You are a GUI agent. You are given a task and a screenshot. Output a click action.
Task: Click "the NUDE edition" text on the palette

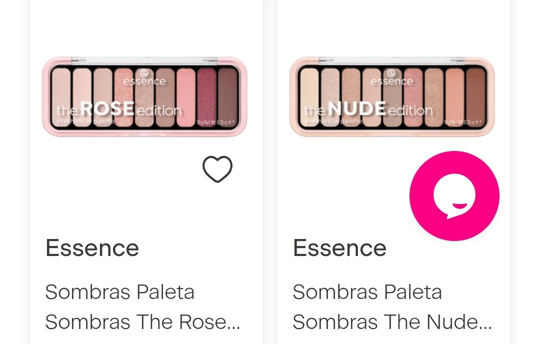368,109
